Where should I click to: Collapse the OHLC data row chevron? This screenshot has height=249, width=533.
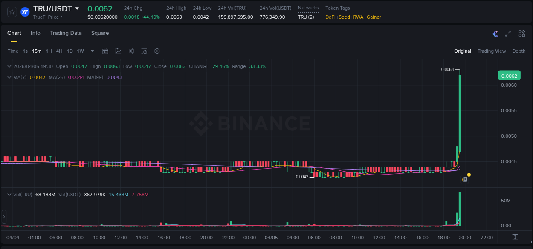coord(9,66)
